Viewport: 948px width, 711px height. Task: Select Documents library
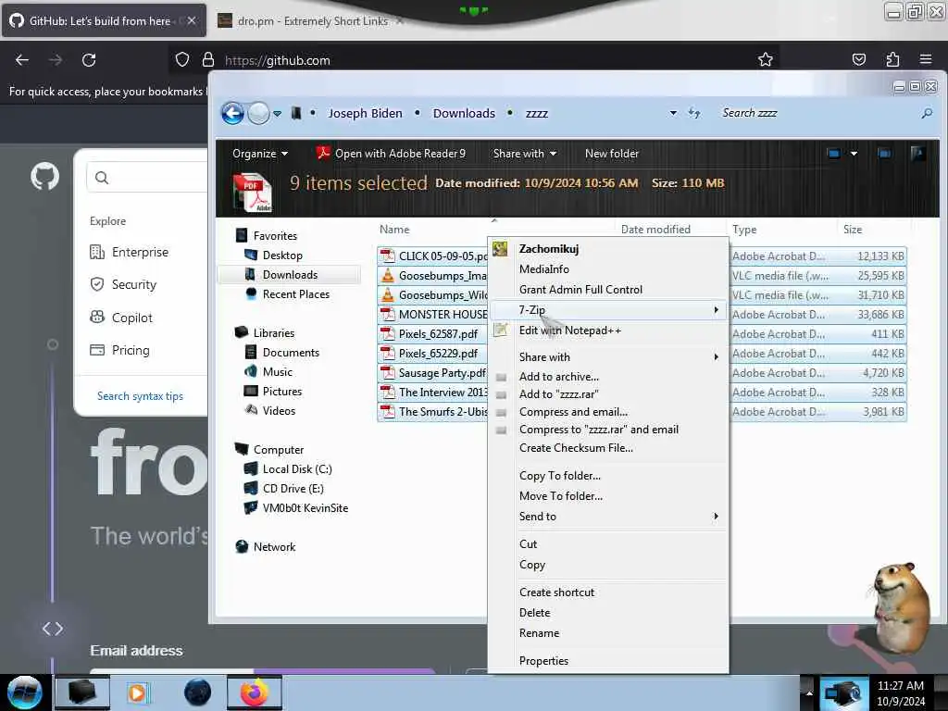(281, 352)
